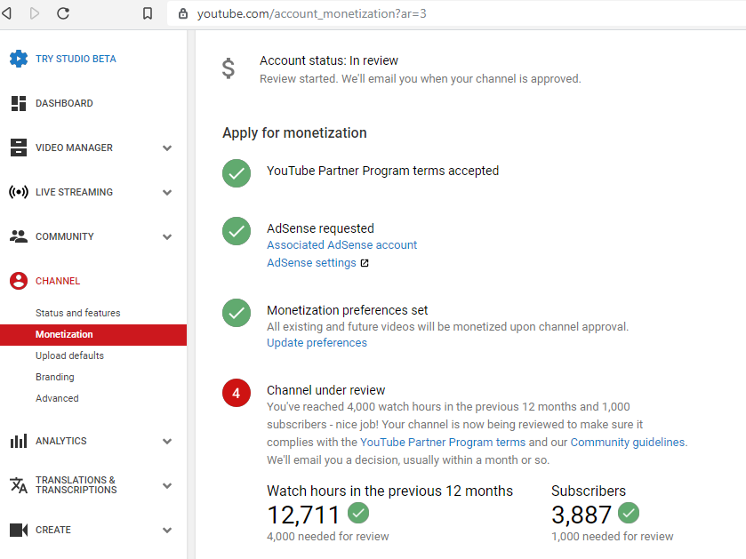Image resolution: width=746 pixels, height=559 pixels.
Task: Click '1,000 needed for review' text
Action: tap(613, 537)
